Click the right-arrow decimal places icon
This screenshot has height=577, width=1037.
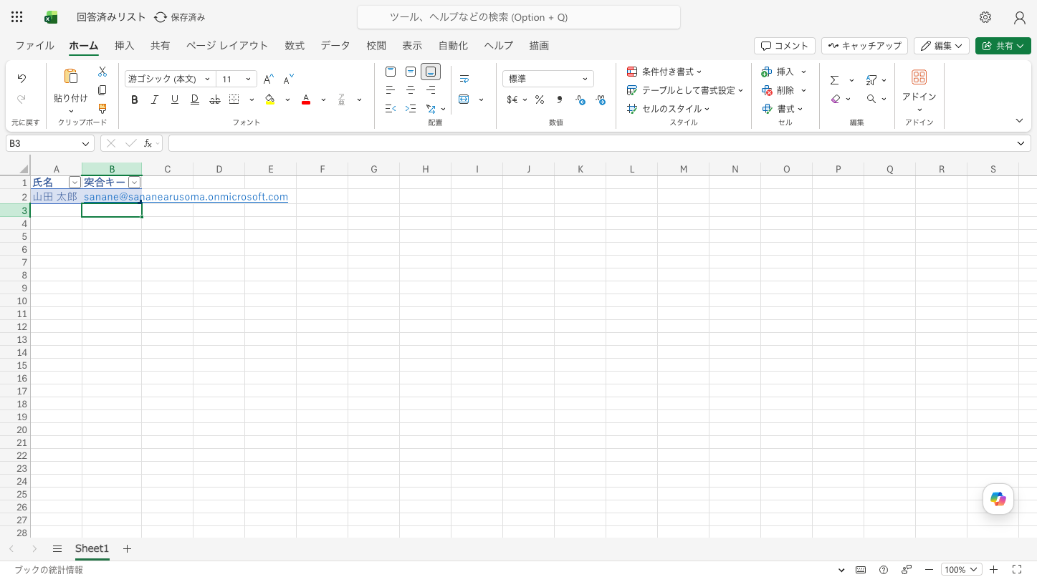(x=601, y=100)
